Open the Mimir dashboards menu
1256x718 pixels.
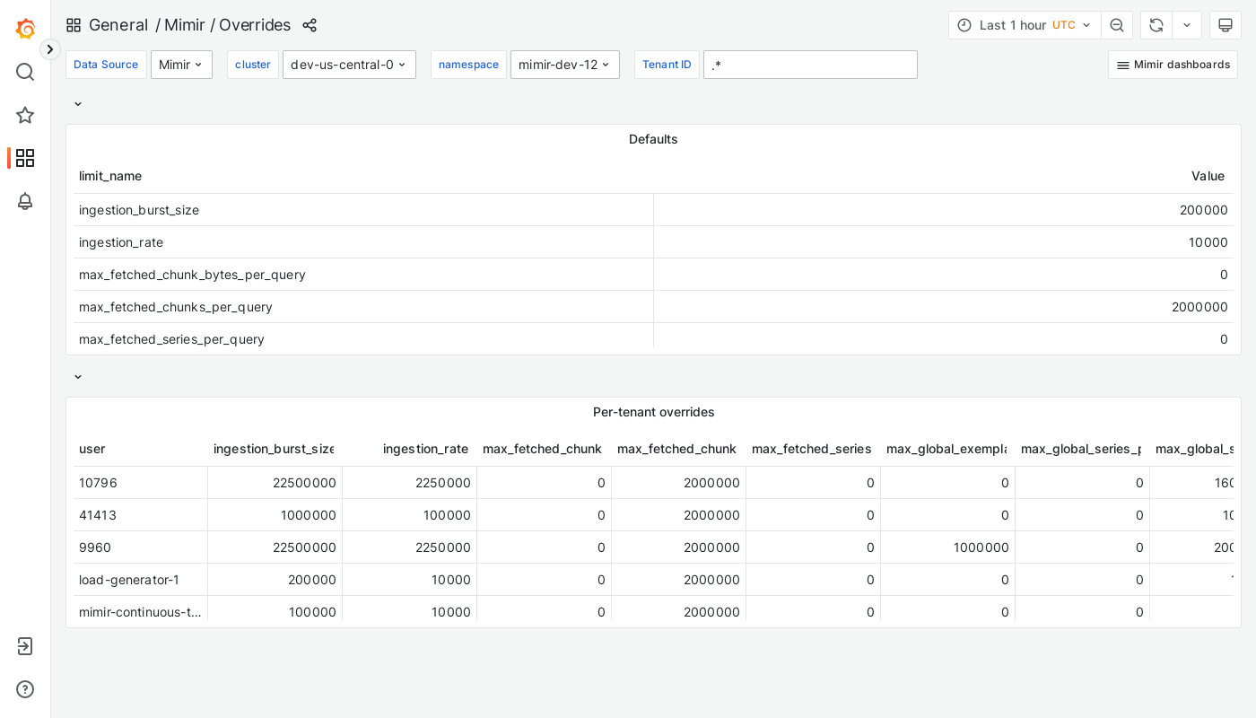(x=1173, y=65)
